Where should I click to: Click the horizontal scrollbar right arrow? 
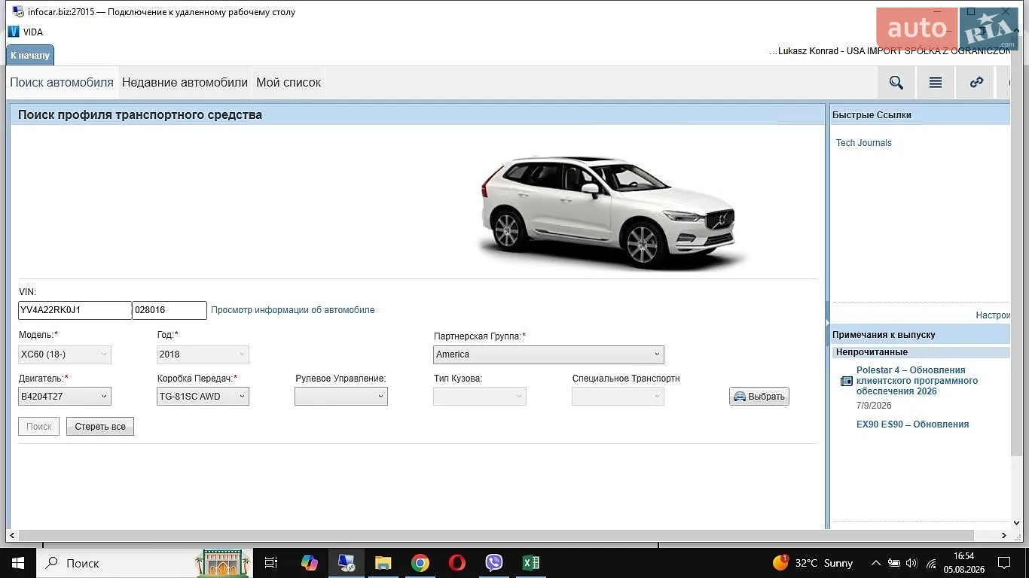1003,535
